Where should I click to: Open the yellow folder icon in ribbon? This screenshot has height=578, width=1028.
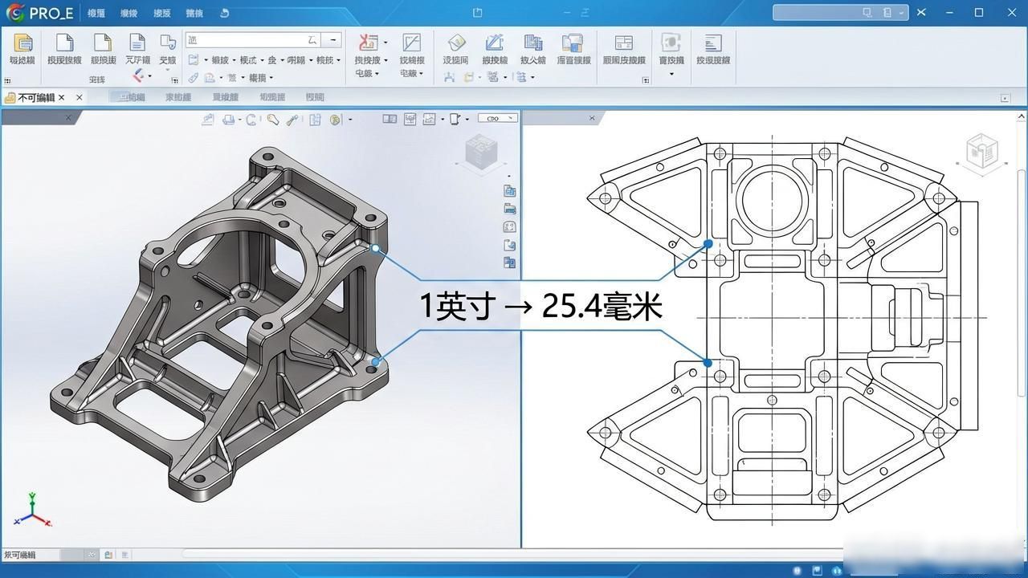pyautogui.click(x=23, y=43)
